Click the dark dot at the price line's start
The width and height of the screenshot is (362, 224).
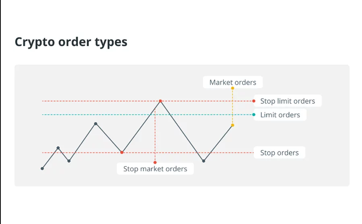(42, 168)
